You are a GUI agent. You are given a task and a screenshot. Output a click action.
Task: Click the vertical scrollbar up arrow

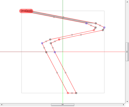[127, 2]
